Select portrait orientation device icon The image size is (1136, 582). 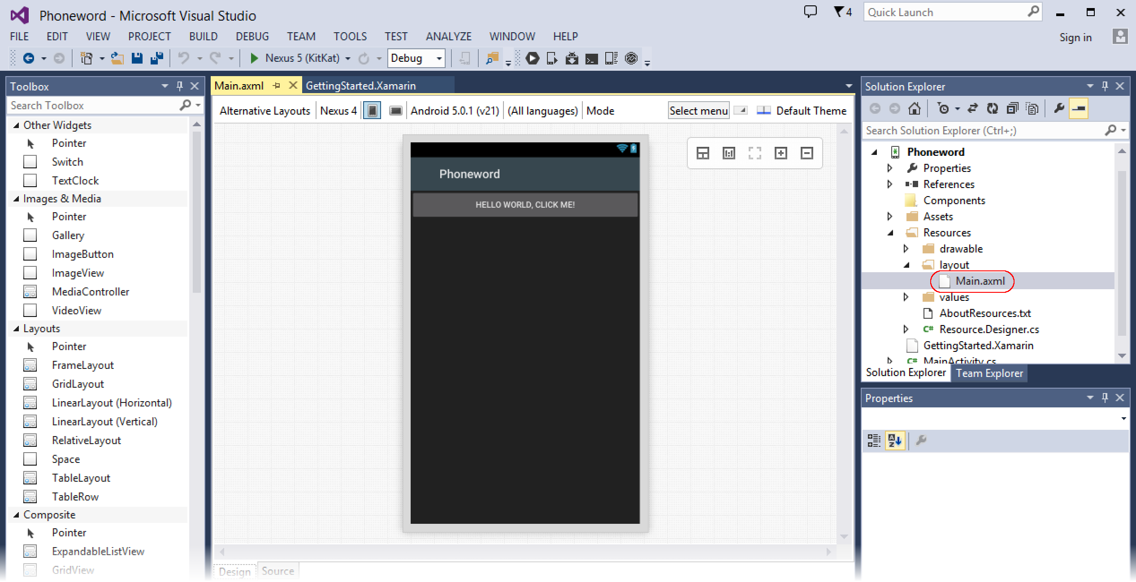(372, 111)
